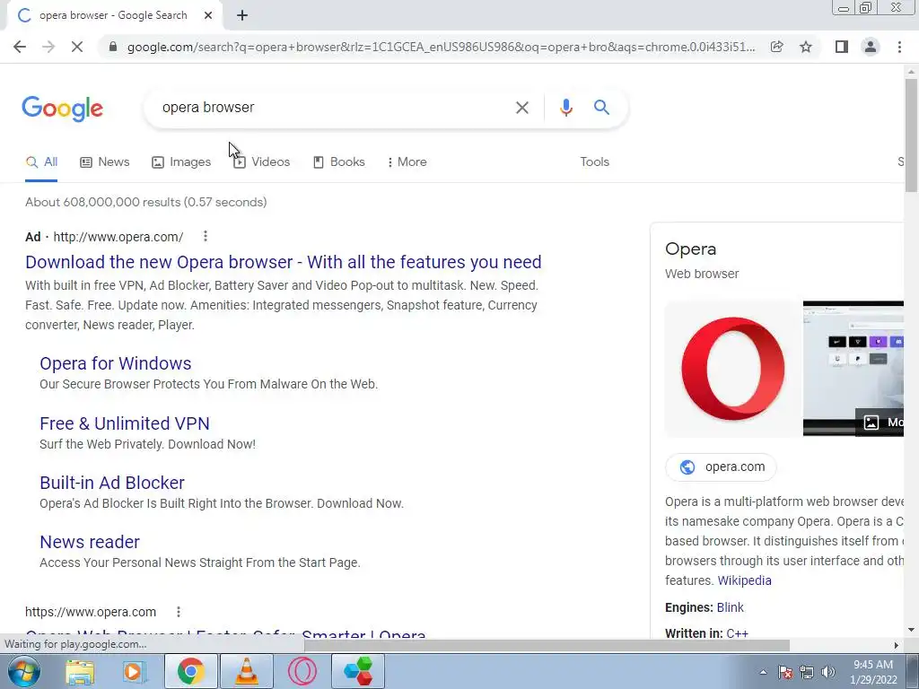Open the Opera for Windows link
919x689 pixels.
(116, 363)
